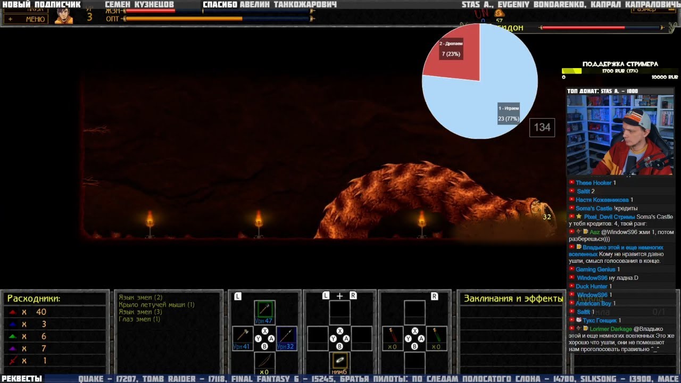Click the hero portrait avatar
Viewport: 681px width, 383px height.
(x=64, y=16)
